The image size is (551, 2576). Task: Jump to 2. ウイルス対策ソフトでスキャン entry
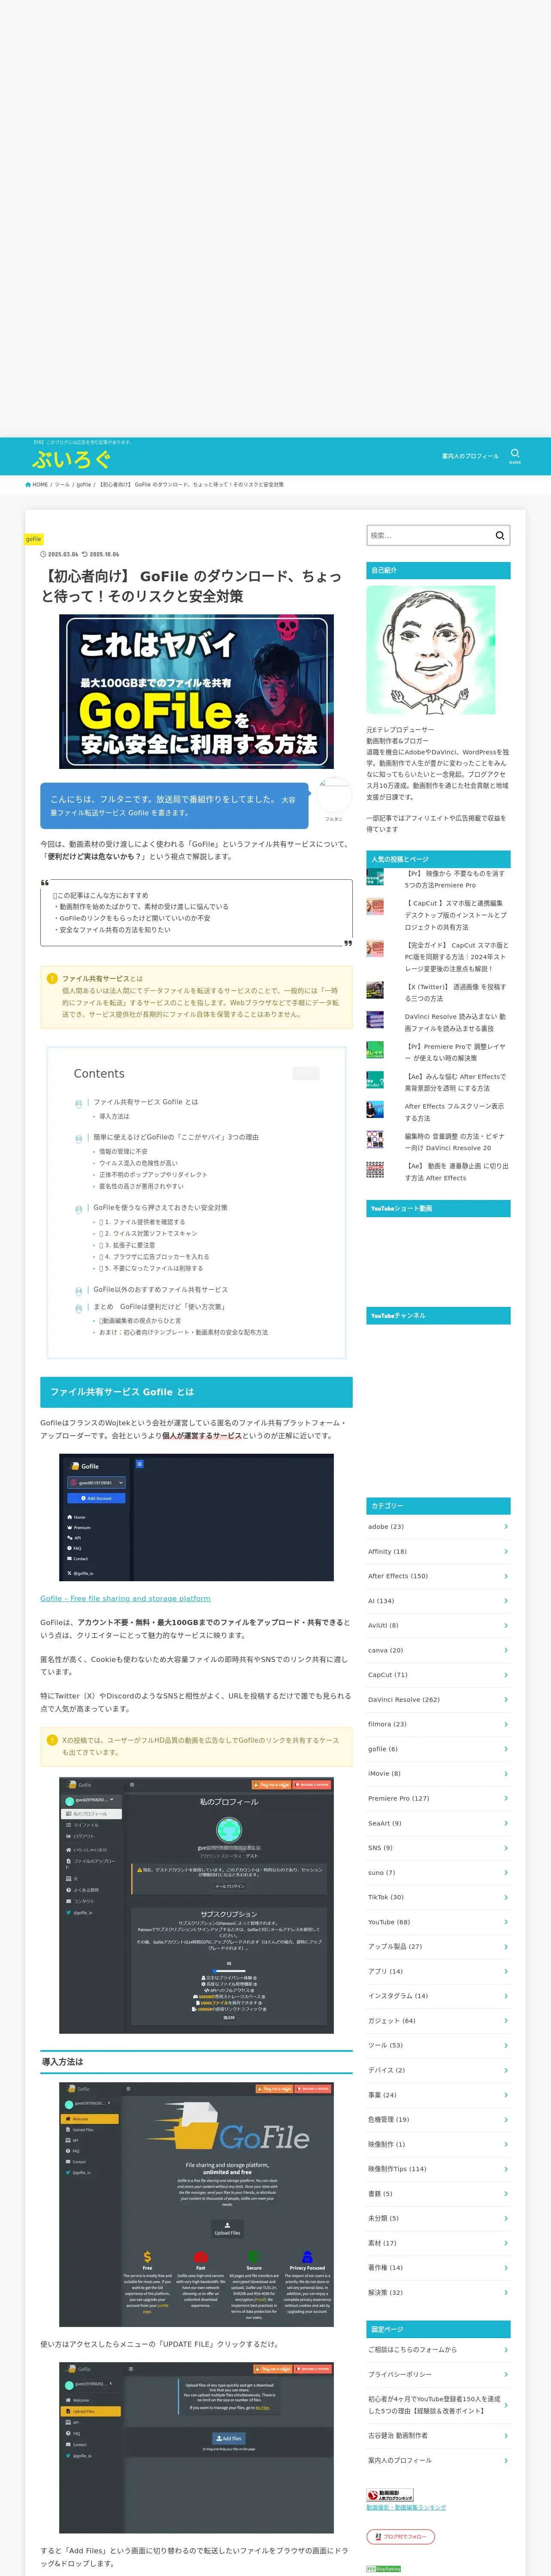[x=148, y=1233]
